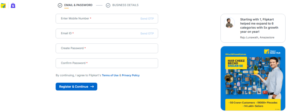Click into the Create Password field
The height and width of the screenshot is (112, 287).
point(107,48)
